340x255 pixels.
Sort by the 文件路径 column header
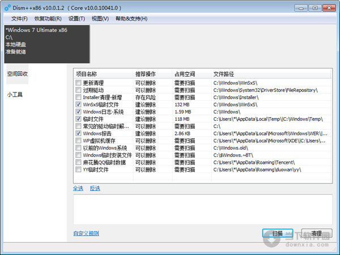[271, 74]
